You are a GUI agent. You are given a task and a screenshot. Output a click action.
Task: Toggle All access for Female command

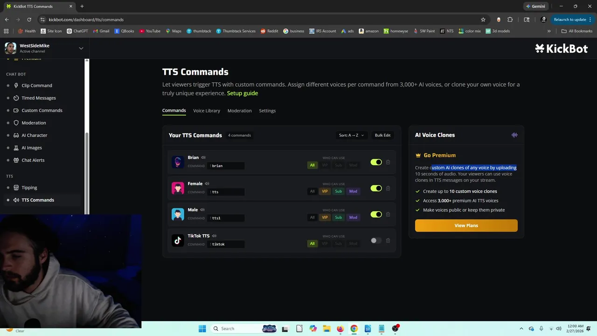click(312, 191)
